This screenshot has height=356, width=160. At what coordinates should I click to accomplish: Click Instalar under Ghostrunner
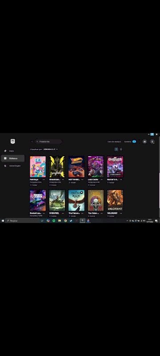[x=53, y=185]
